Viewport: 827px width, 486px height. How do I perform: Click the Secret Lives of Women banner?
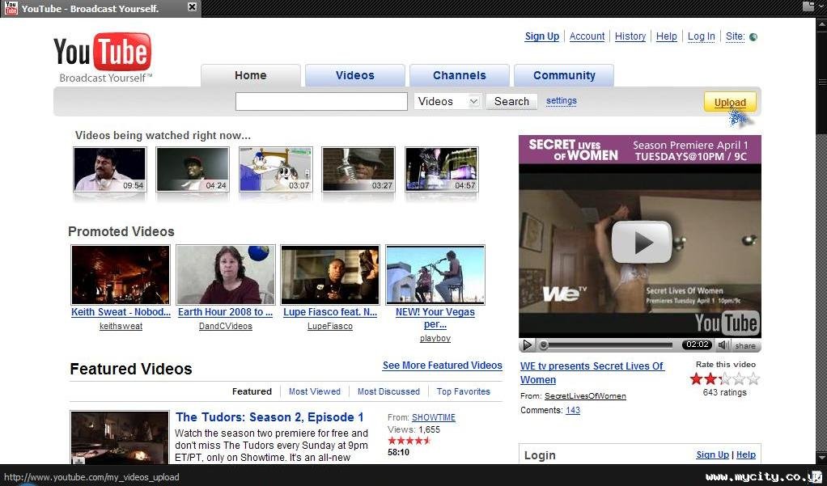[640, 150]
